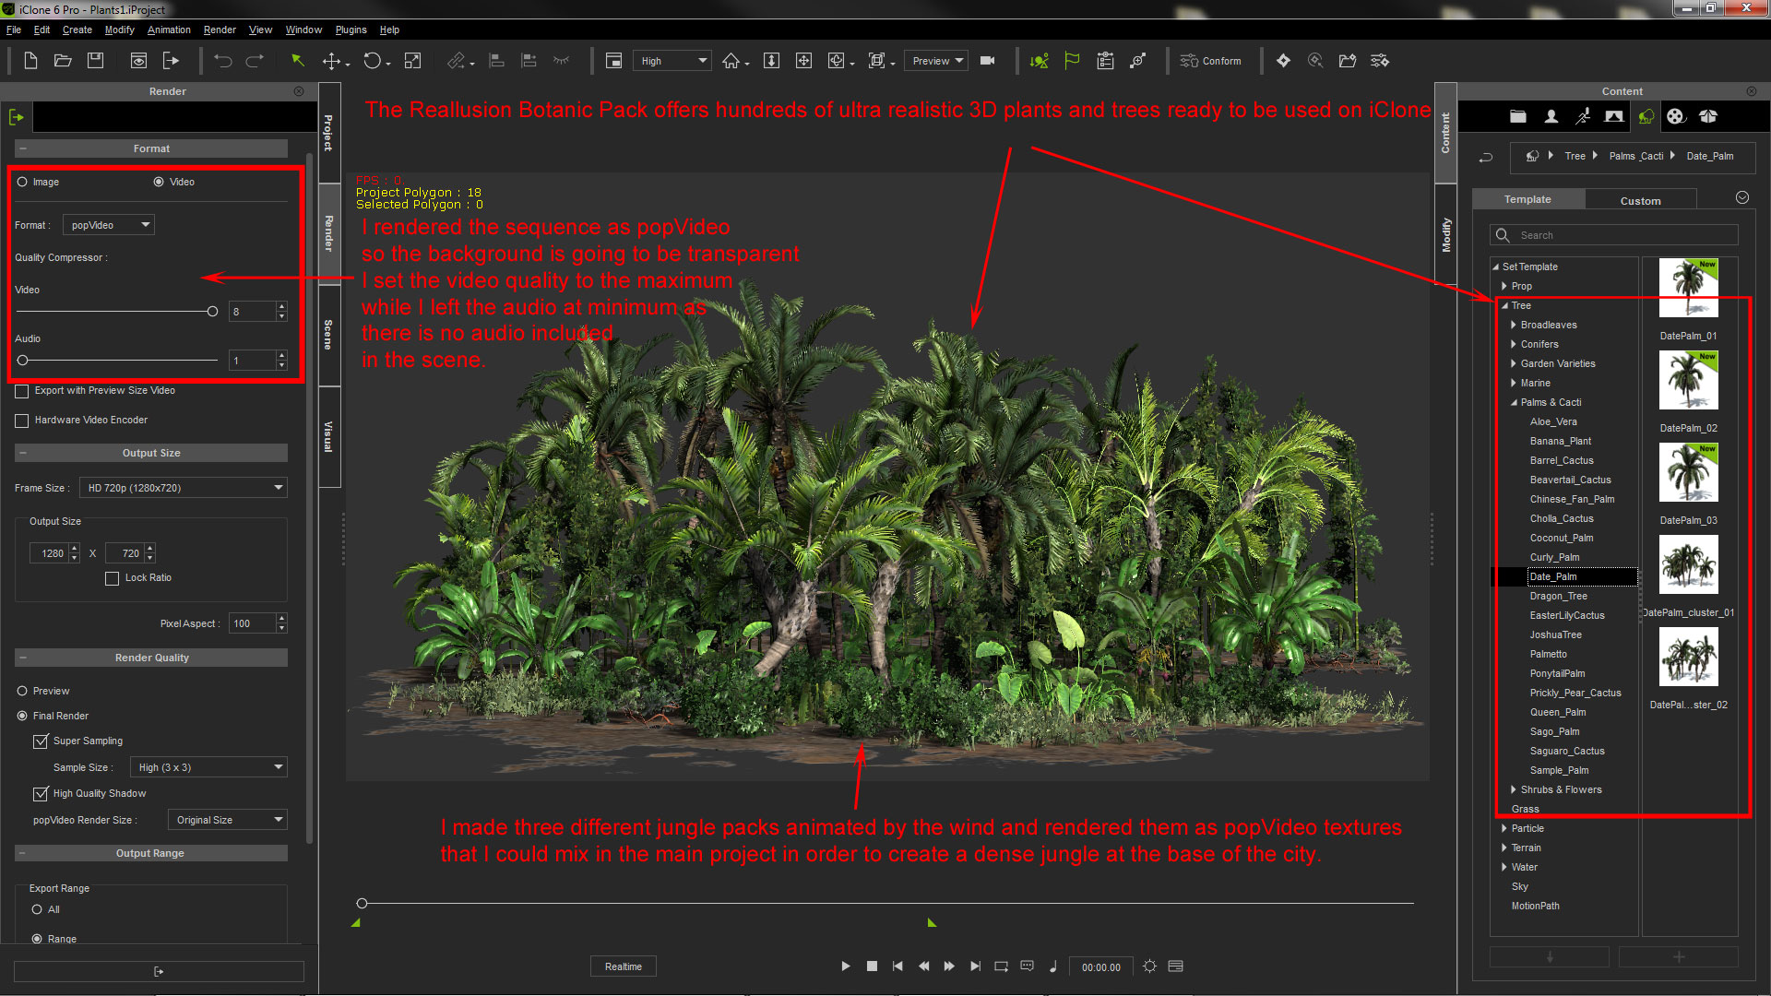
Task: Expand the Broadleaves tree folder
Action: click(1514, 325)
